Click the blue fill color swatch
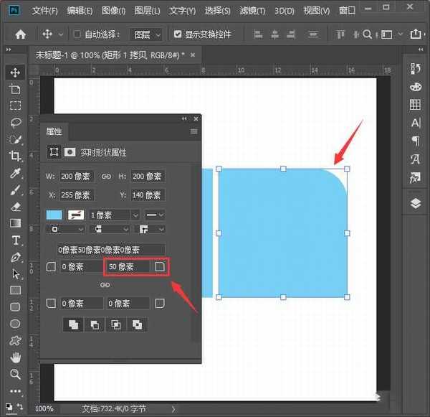430x417 pixels. coord(54,215)
